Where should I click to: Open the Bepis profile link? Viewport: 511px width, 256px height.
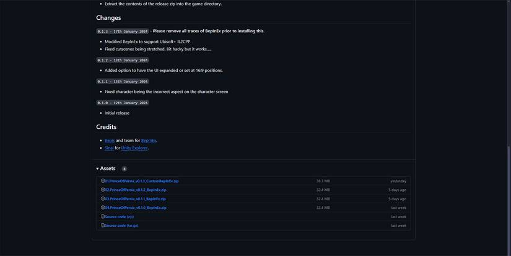[110, 141]
